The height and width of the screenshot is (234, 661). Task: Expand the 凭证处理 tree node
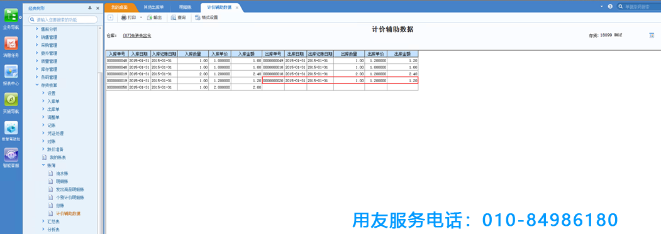[x=43, y=133]
